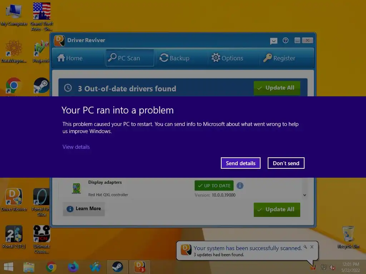Open Portal First Slice desktop shortcut
Viewport: 366px width, 274px height.
(41, 202)
